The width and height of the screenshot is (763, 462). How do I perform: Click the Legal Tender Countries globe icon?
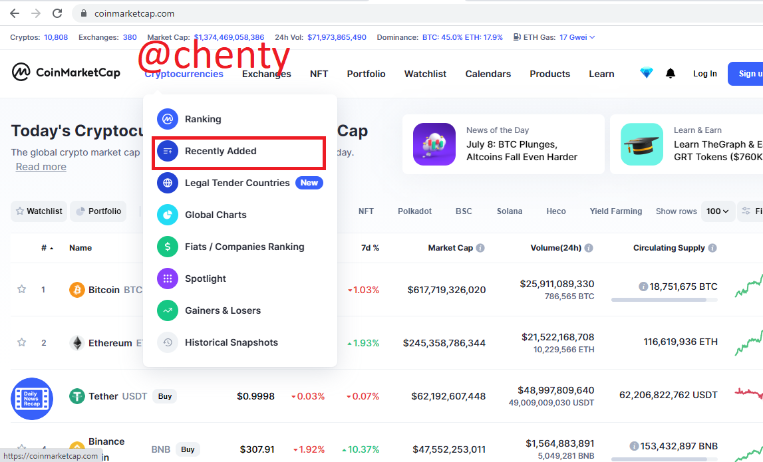point(168,183)
